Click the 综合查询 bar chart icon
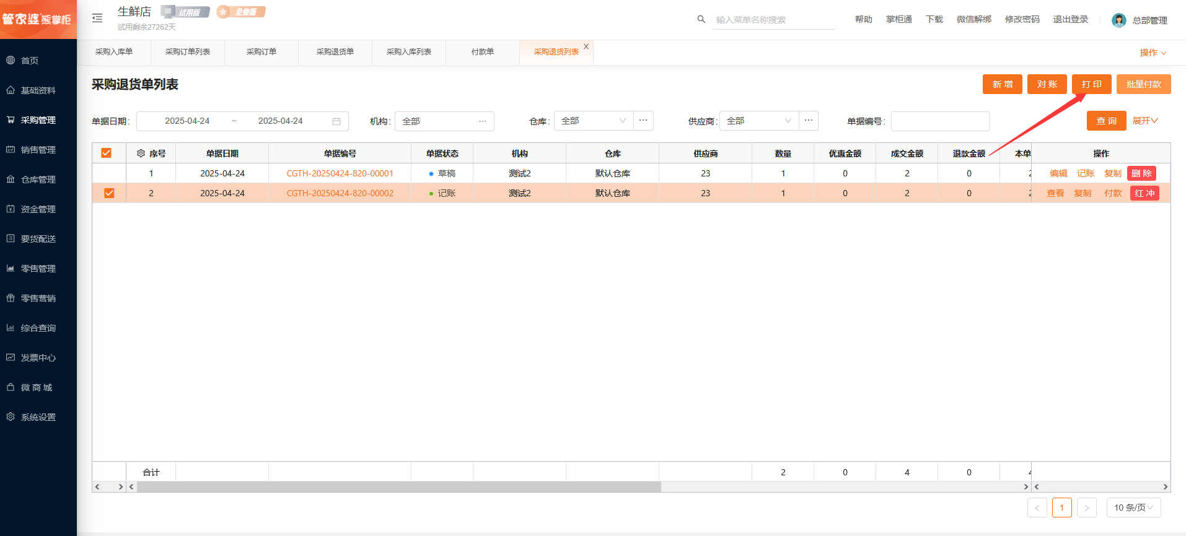1186x536 pixels. (11, 327)
